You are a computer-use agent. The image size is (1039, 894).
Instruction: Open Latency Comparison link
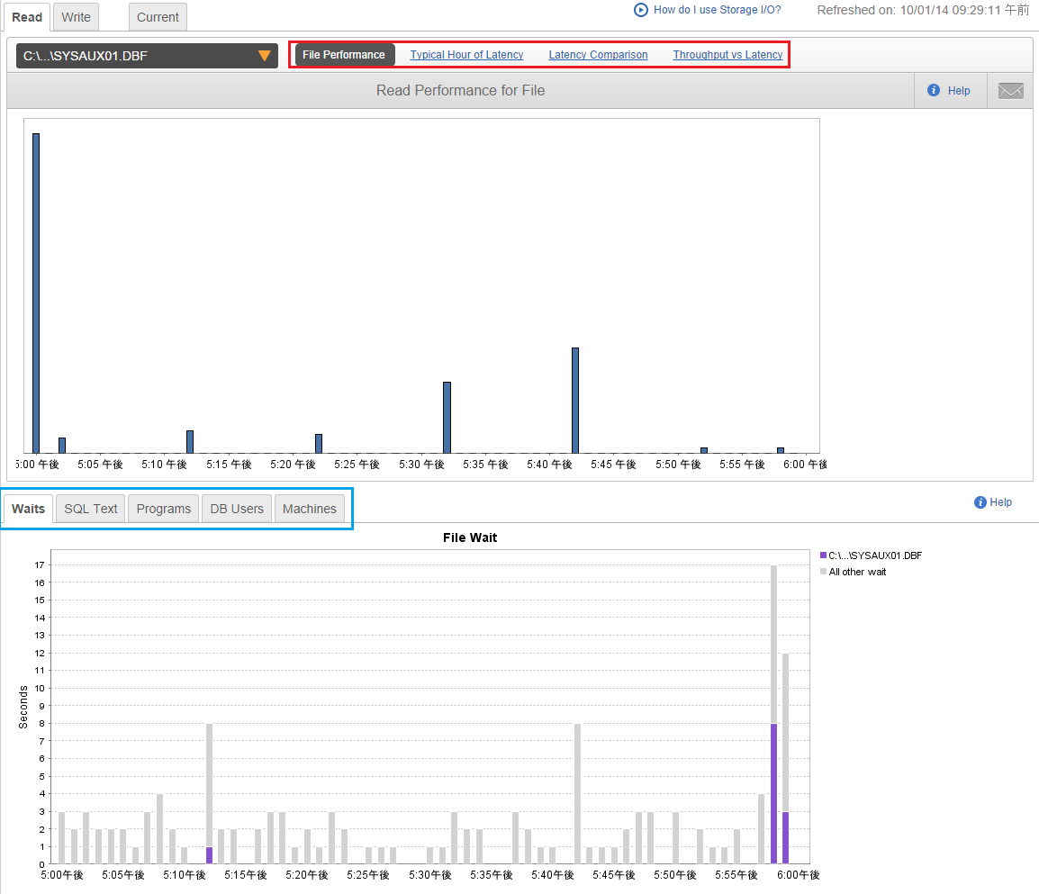click(598, 55)
